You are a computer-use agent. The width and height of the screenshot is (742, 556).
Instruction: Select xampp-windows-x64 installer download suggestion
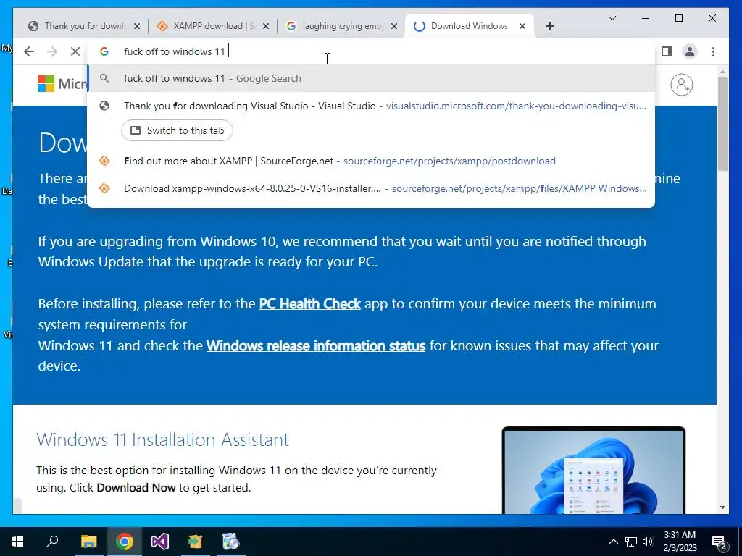coord(371,188)
